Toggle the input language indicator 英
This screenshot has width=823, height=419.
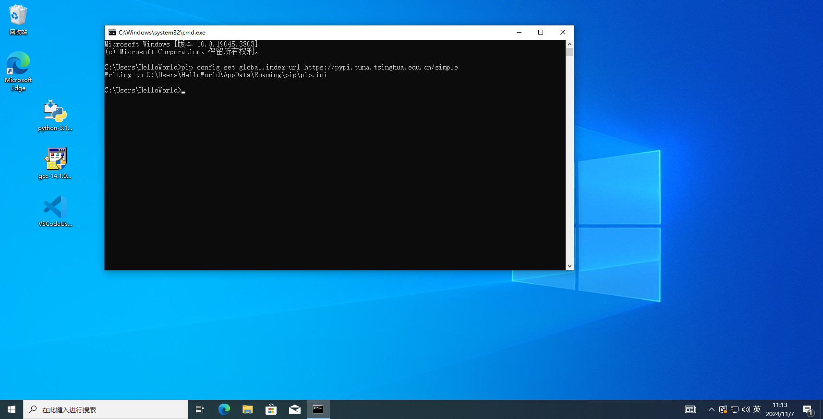pos(757,409)
